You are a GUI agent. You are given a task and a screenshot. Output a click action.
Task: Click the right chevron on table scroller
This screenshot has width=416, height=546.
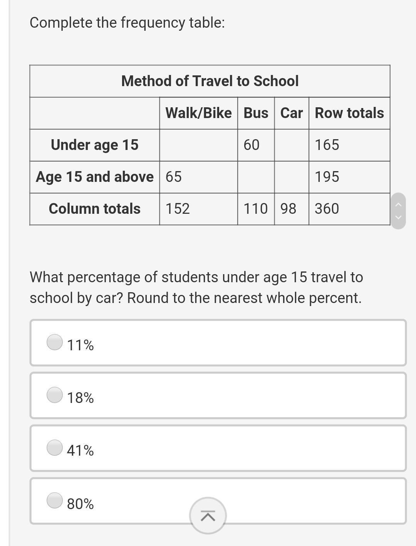(399, 217)
